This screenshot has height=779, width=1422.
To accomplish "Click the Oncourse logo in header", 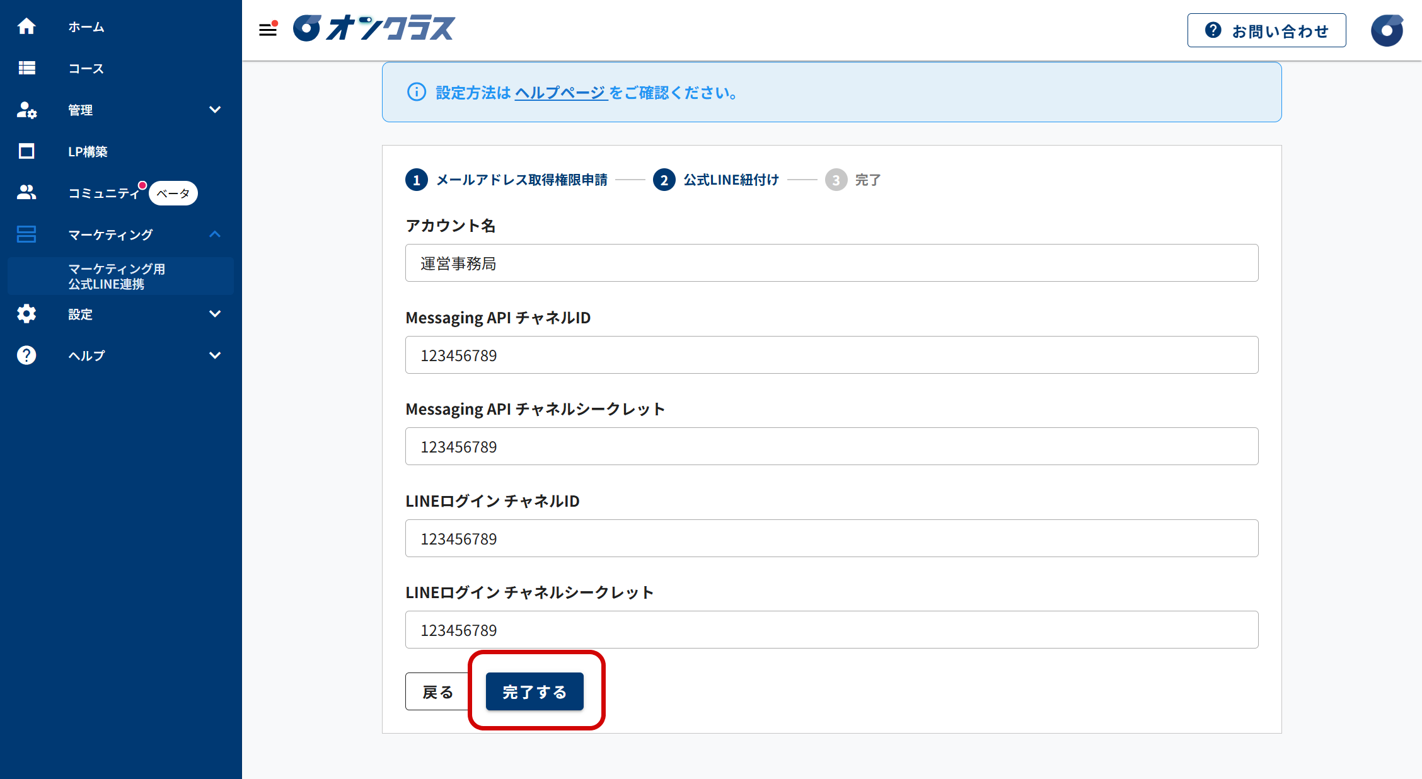I will point(374,28).
